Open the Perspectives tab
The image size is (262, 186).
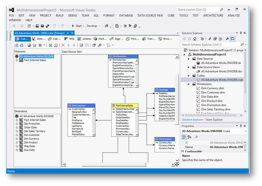point(132,39)
